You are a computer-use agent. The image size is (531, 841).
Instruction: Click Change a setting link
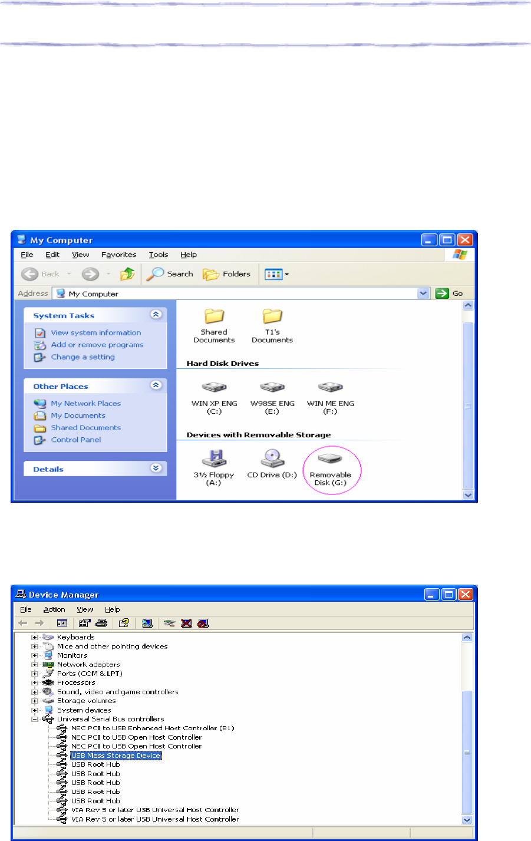click(83, 357)
